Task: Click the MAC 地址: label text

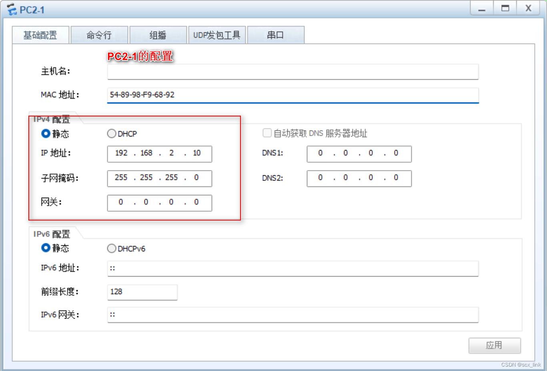Action: 60,95
